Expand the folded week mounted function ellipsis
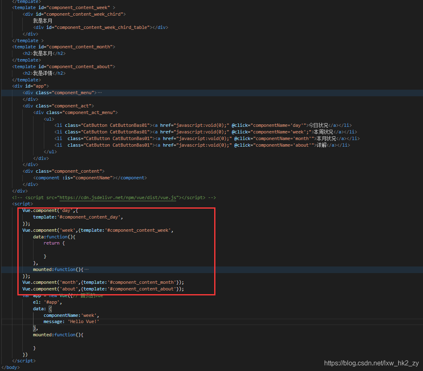 tap(86, 270)
